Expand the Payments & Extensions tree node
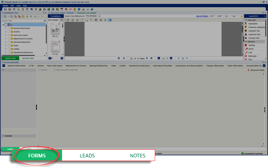 pyautogui.click(x=6, y=53)
